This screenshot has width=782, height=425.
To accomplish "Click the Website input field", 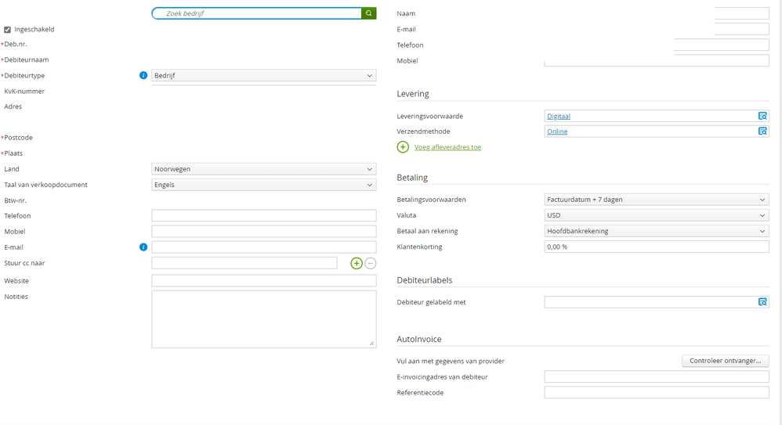I will pyautogui.click(x=264, y=280).
